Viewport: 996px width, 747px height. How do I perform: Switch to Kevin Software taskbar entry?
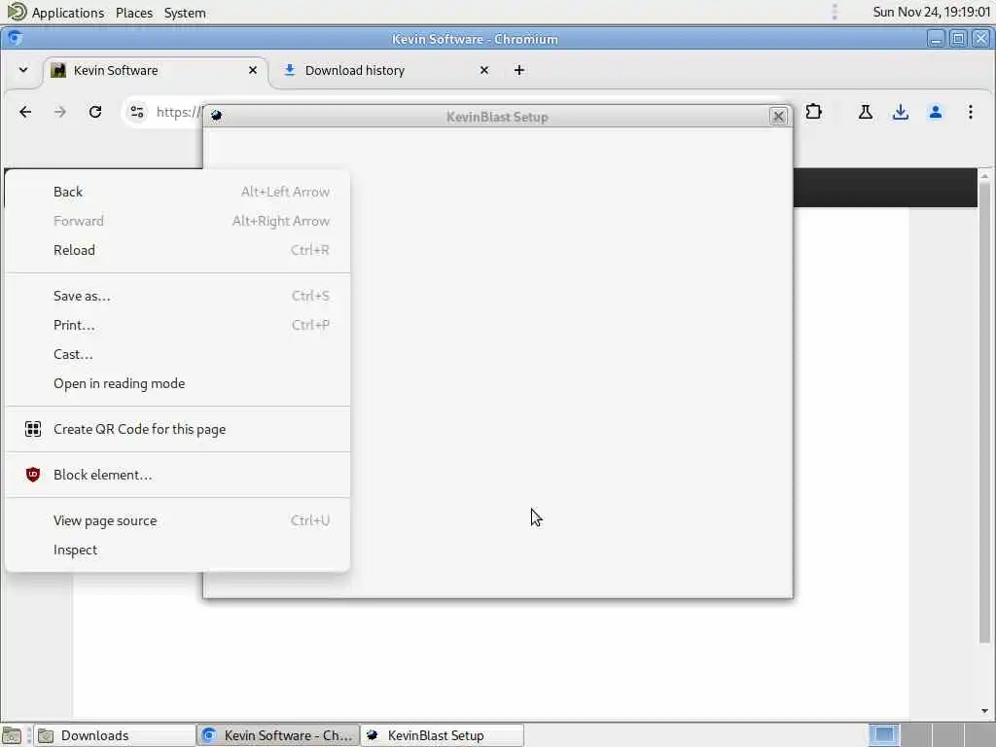point(277,735)
